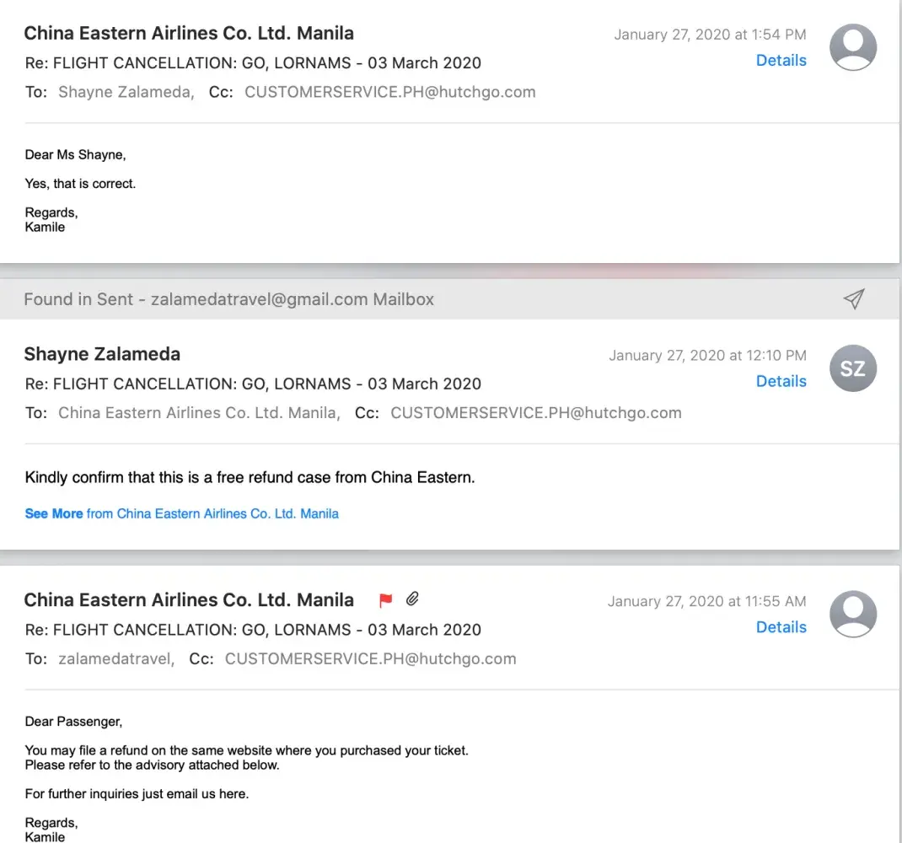Screen dimensions: 902x843
Task: Open Details on the 12:10 PM email
Action: 781,381
